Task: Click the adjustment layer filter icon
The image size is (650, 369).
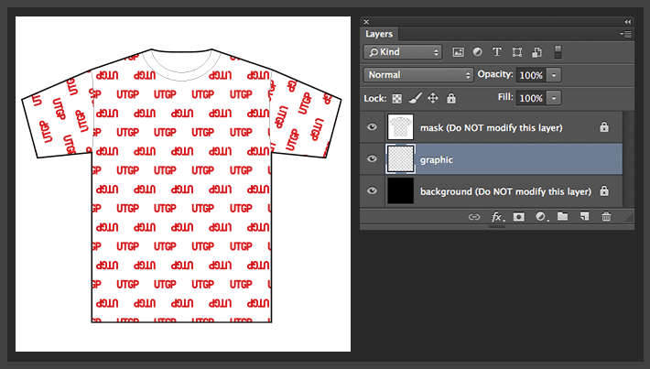Action: click(x=477, y=52)
